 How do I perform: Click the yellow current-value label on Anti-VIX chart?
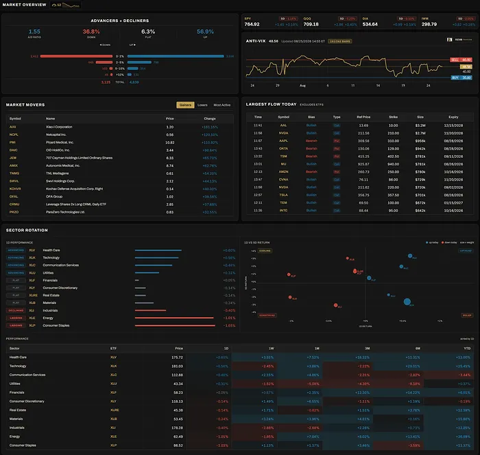(x=466, y=67)
